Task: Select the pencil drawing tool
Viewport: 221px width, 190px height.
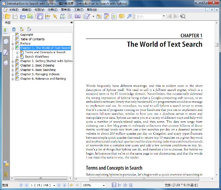Action: pyautogui.click(x=99, y=16)
